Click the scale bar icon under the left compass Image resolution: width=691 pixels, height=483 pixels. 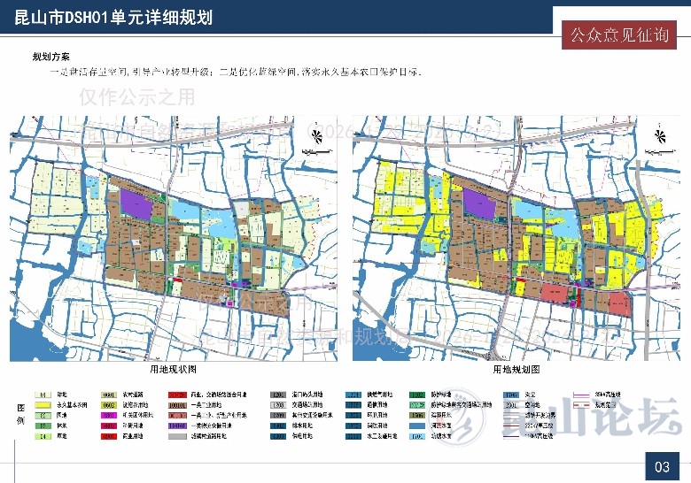[x=314, y=154]
